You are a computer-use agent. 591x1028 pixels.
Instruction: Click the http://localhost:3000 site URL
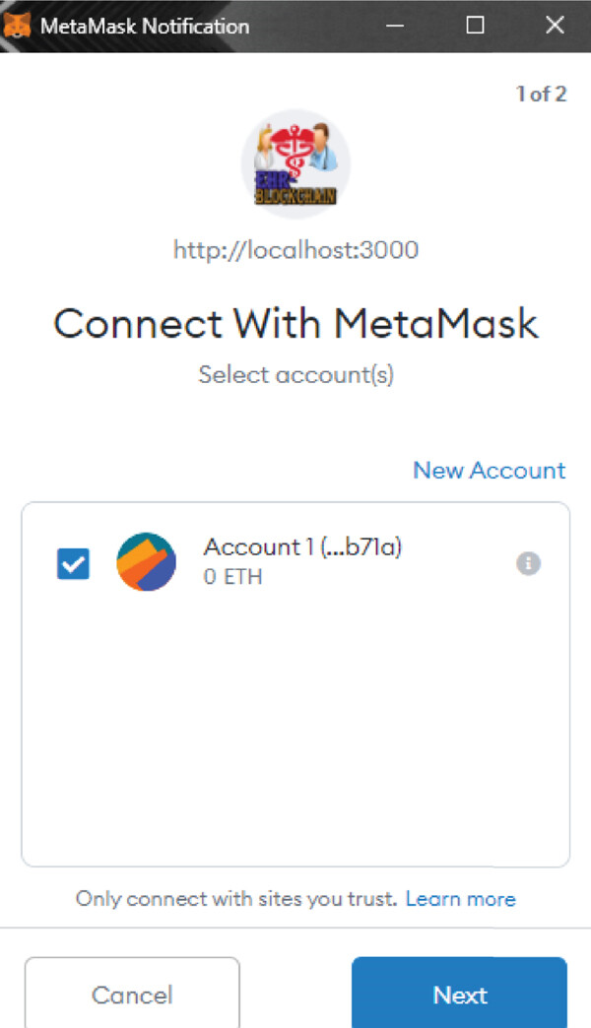pos(295,250)
